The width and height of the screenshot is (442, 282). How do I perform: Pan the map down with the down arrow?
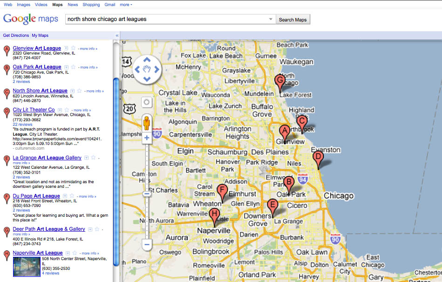tap(147, 79)
